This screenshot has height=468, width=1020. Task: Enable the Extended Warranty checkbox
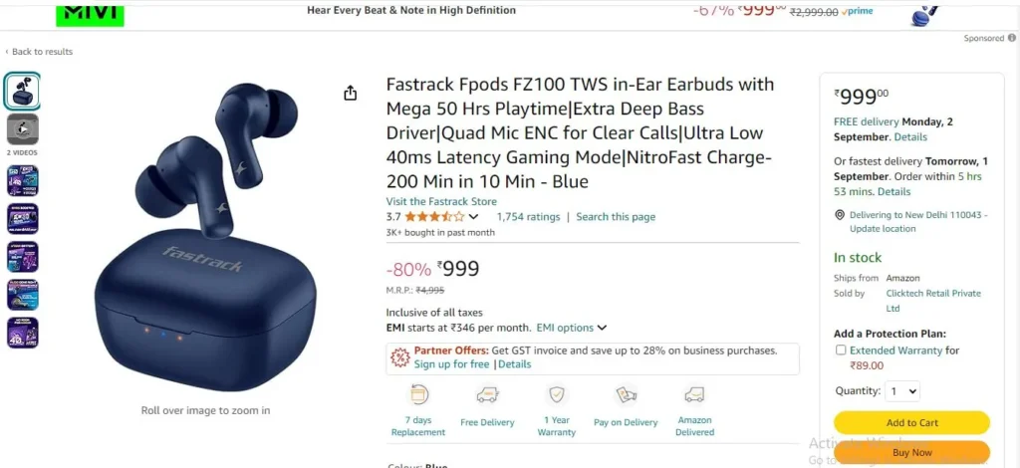[x=841, y=351]
